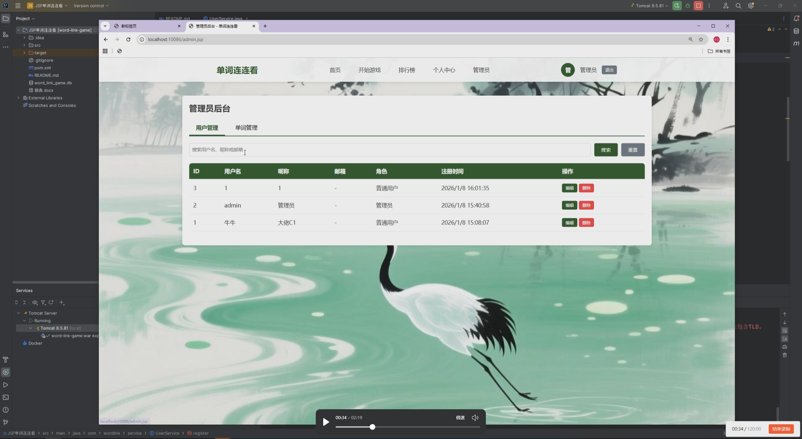Screen dimensions: 802x439
Task: Open the IDE Database tool window icon
Action: pos(796,31)
